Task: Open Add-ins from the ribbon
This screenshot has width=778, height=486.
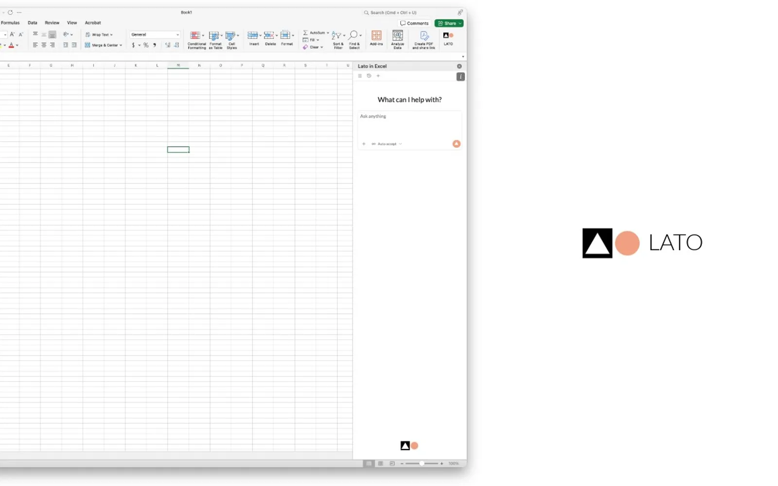Action: pos(376,38)
